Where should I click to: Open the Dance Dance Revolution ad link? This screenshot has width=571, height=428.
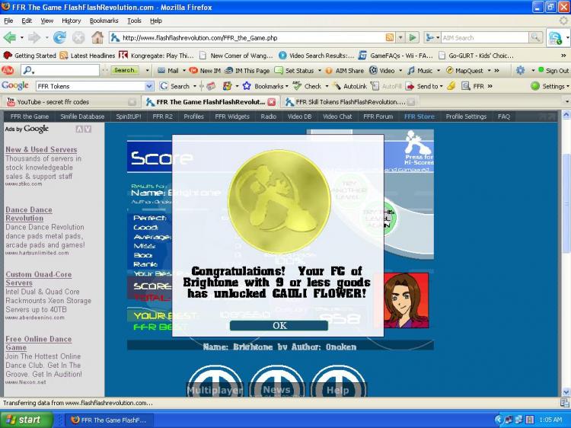click(x=29, y=214)
